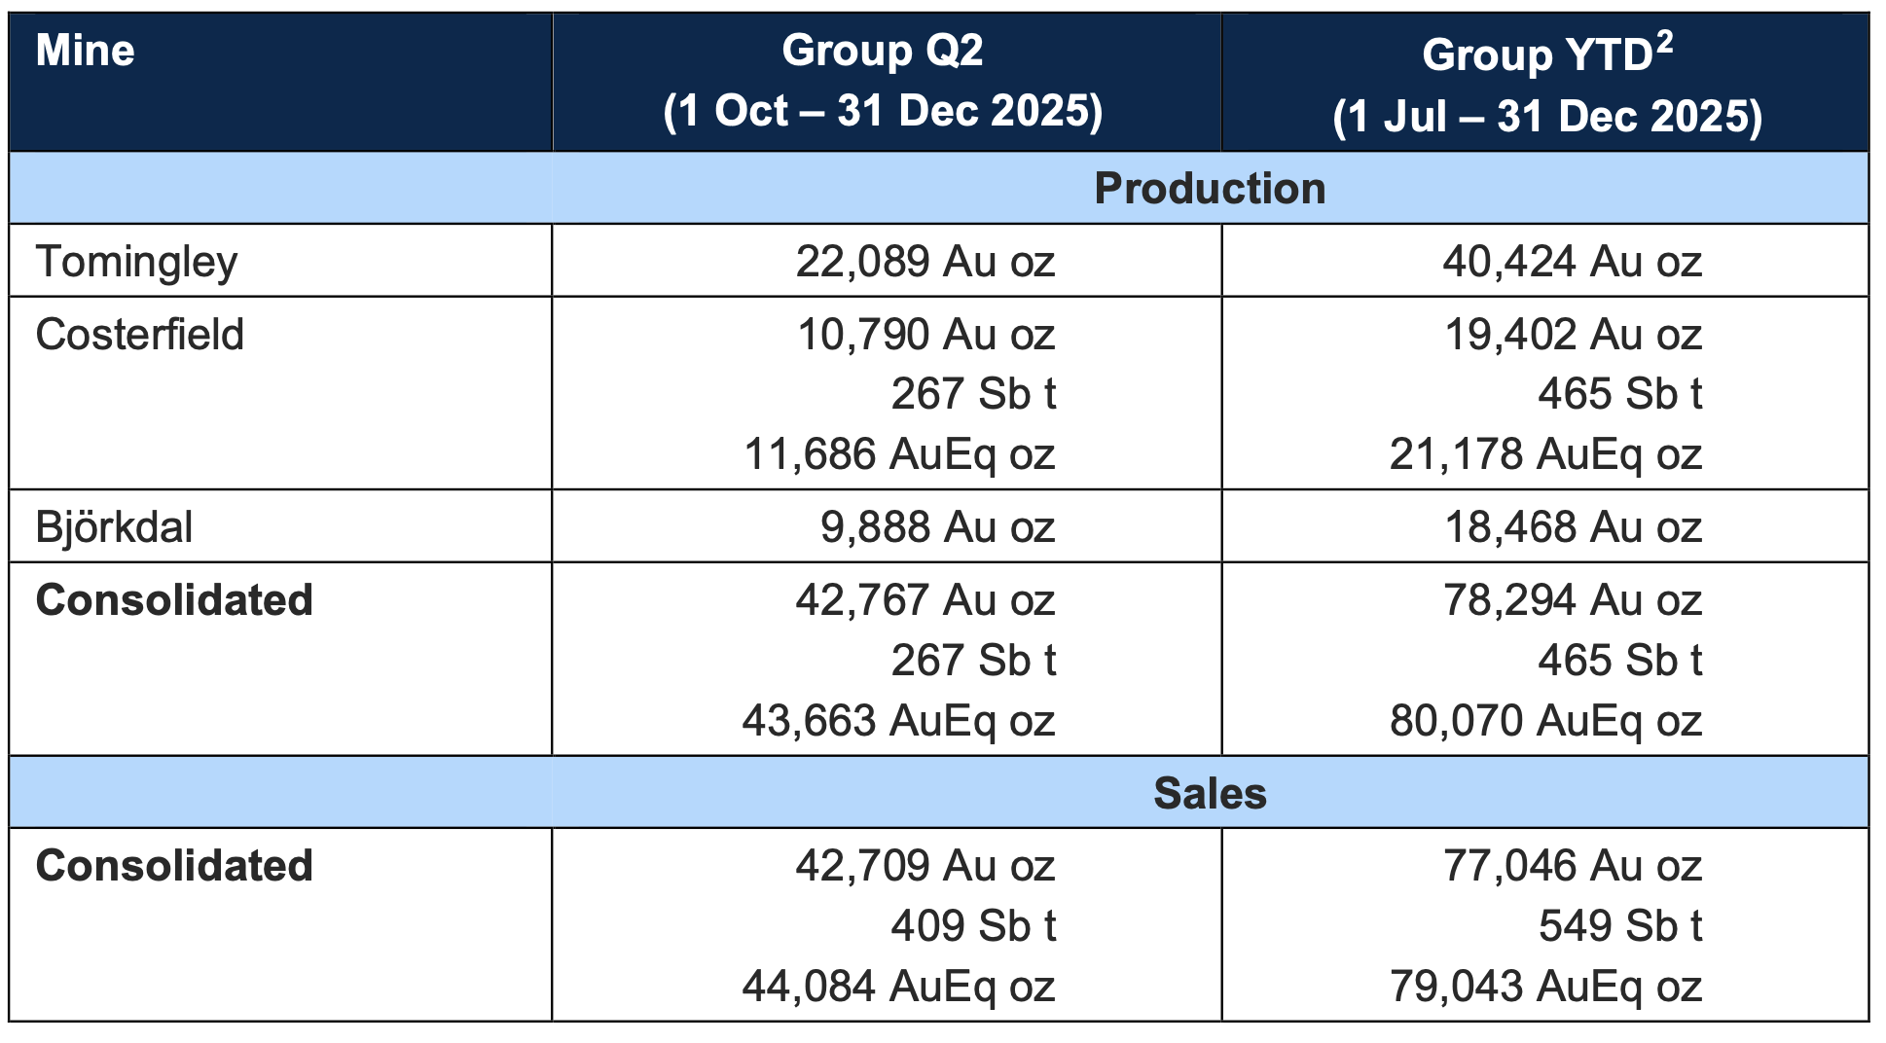Click the 18,468 Au oz Björkdal YTD value
The height and width of the screenshot is (1043, 1886).
(1574, 527)
